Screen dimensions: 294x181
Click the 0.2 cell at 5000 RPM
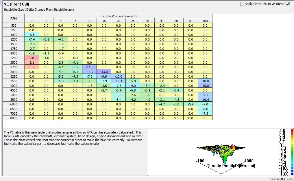click(x=162, y=95)
